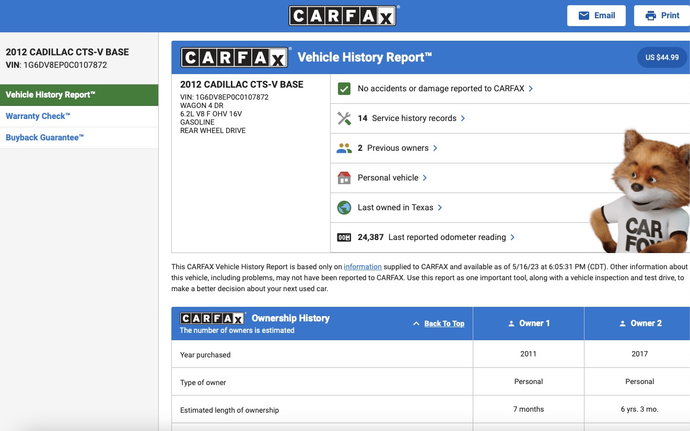
Task: Click the person icon beside Owner 2
Action: click(623, 324)
